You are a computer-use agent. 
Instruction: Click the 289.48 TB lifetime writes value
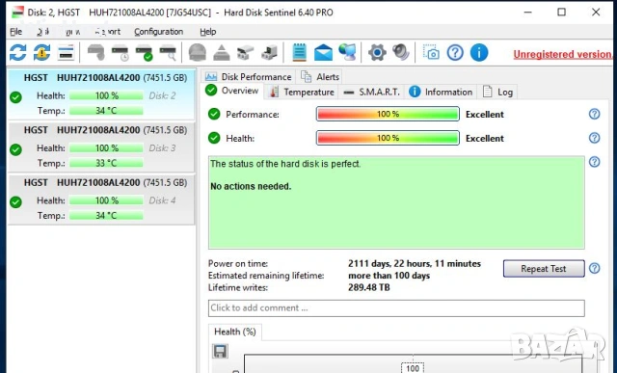(369, 287)
